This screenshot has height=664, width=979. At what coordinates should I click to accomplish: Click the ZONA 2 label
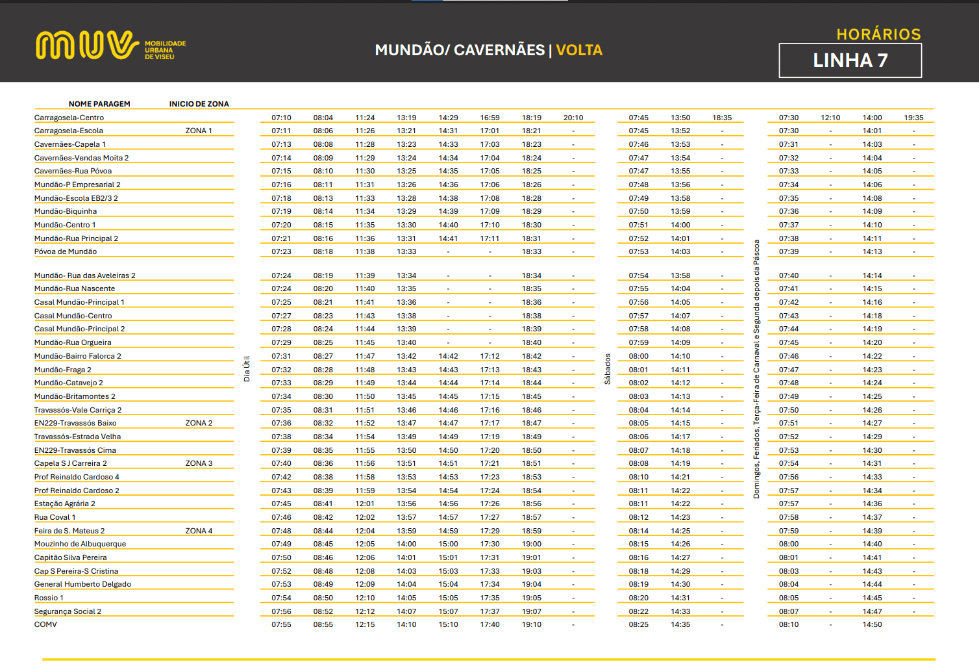tap(199, 423)
